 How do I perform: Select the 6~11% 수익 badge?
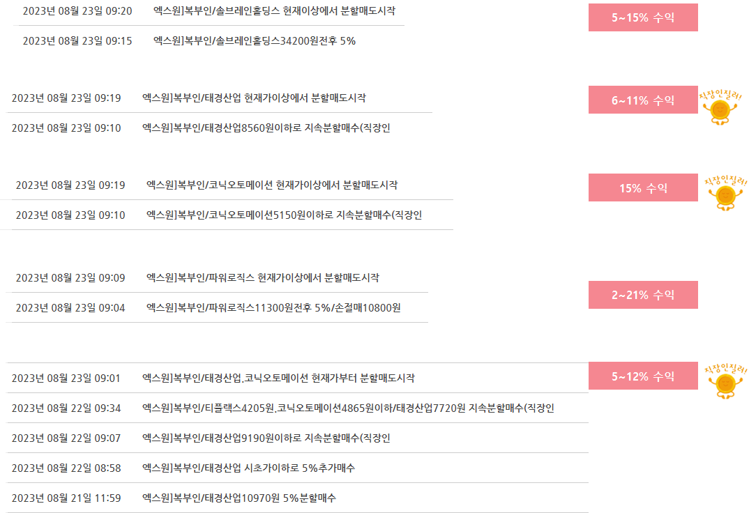pyautogui.click(x=643, y=100)
